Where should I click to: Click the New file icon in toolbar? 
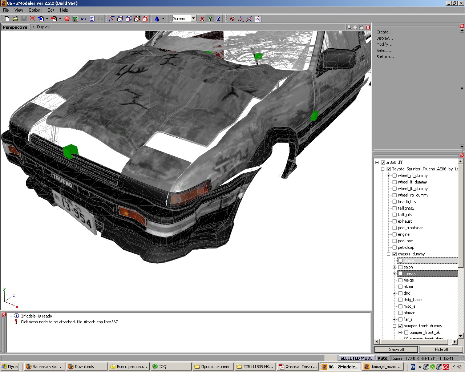point(7,19)
